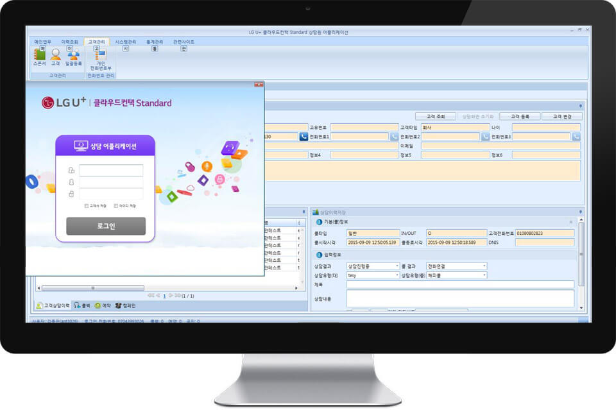Click the second login input field
This screenshot has height=410, width=616.
[111, 182]
